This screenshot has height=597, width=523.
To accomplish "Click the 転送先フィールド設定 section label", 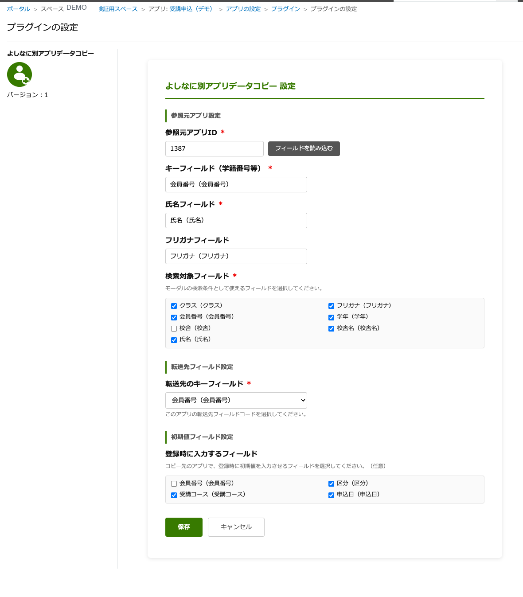I will 202,367.
